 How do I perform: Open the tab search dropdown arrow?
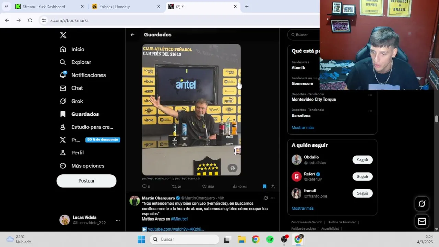pos(6,7)
